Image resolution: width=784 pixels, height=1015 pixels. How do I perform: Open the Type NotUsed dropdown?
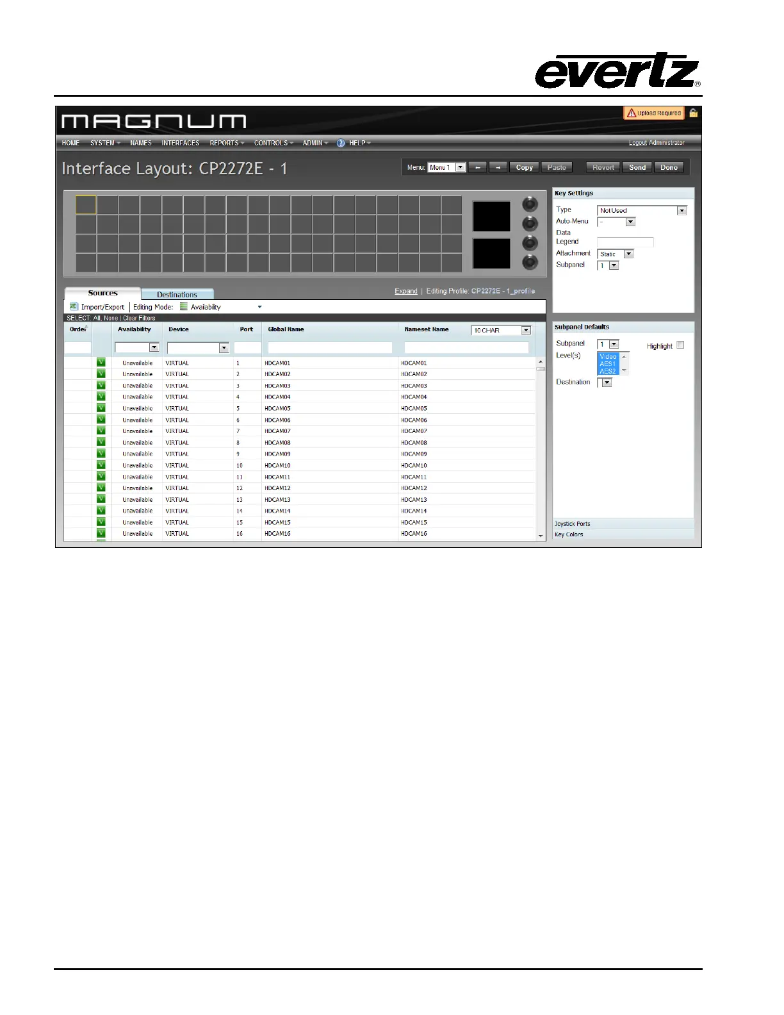642,210
